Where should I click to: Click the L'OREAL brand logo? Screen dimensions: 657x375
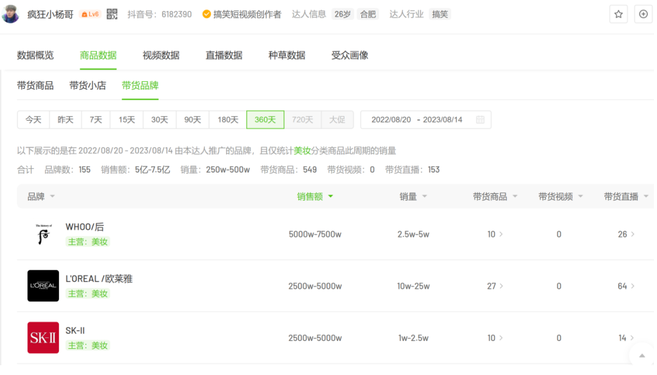(43, 286)
